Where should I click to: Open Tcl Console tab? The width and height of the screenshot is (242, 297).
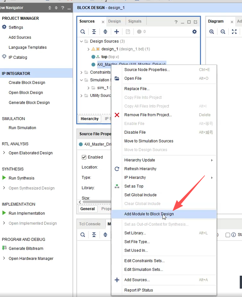(x=89, y=224)
